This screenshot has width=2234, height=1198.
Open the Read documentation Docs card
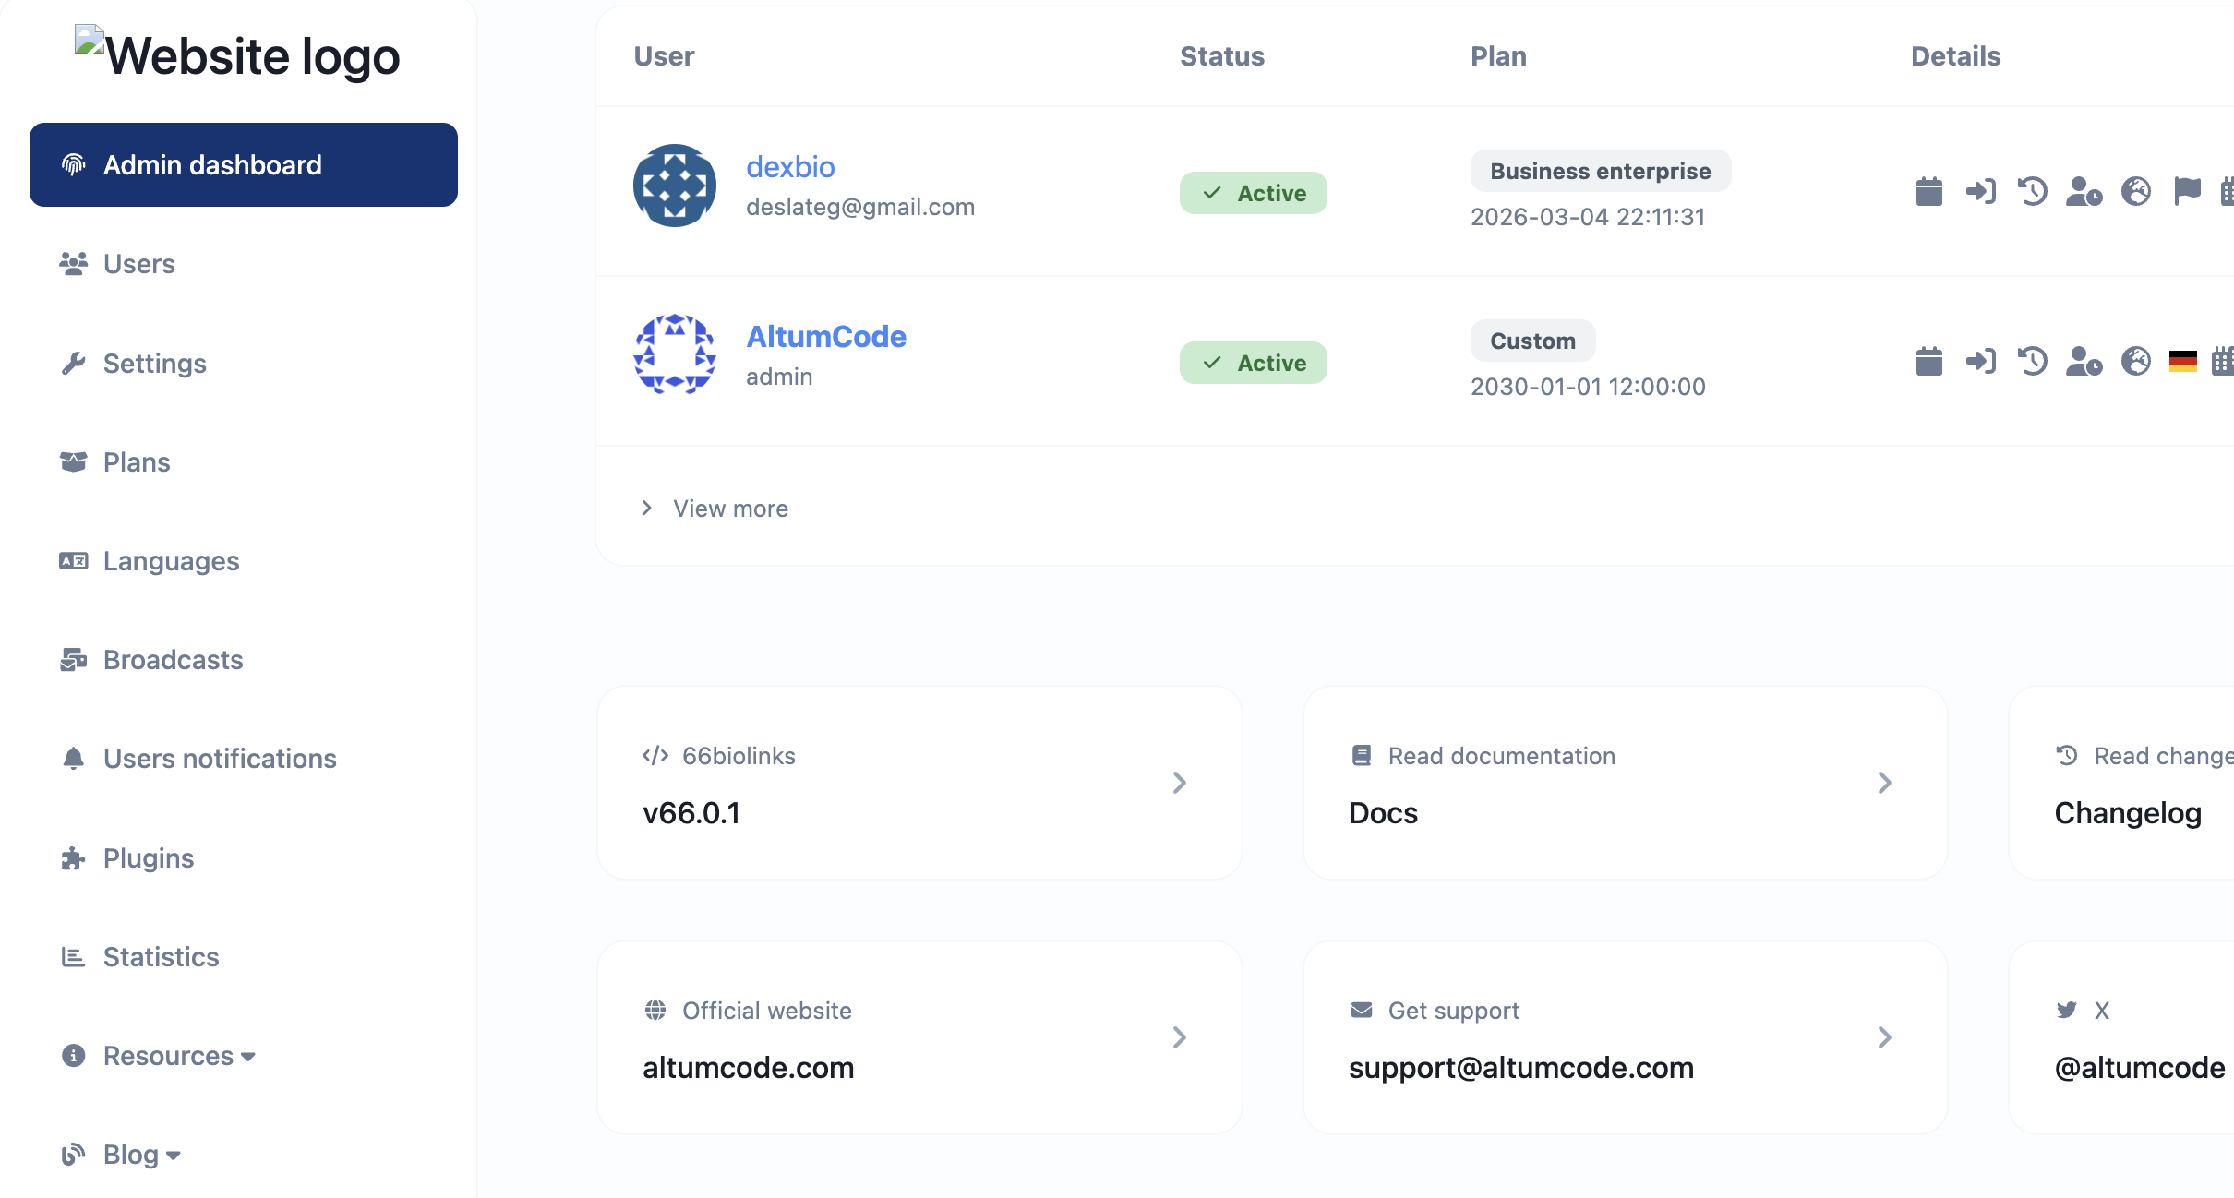point(1626,783)
